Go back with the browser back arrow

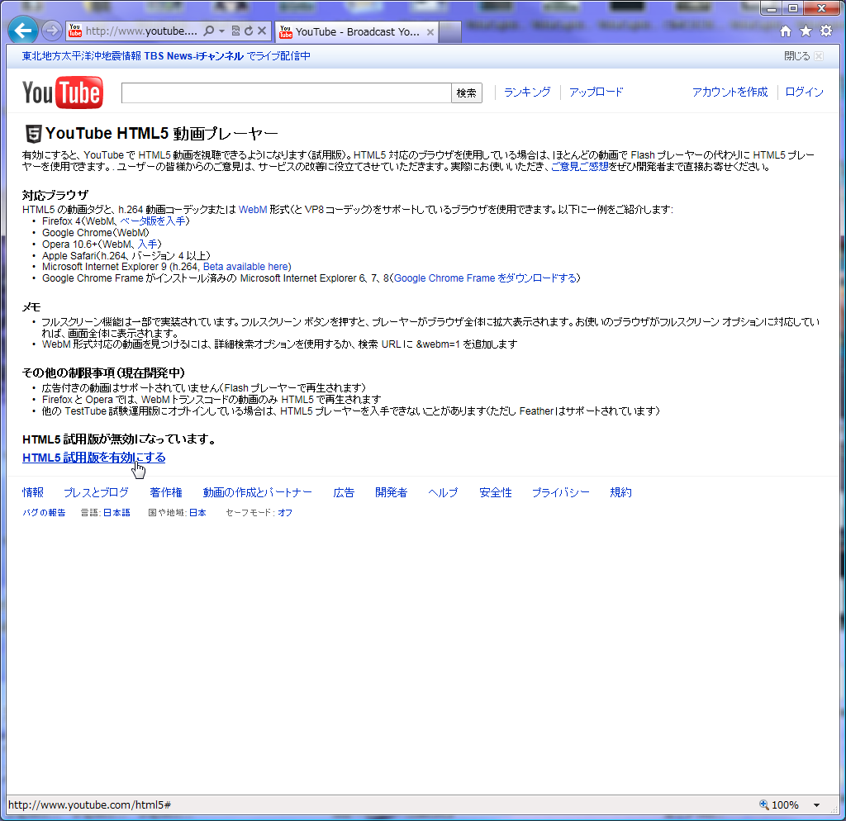[x=22, y=31]
